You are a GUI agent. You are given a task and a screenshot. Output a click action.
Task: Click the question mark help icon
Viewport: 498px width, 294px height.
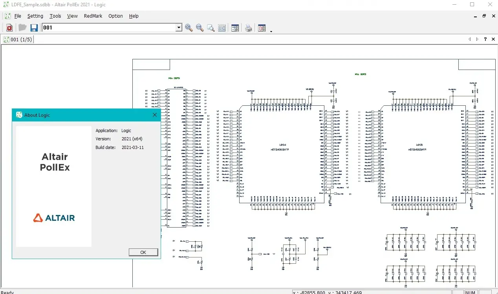485,39
